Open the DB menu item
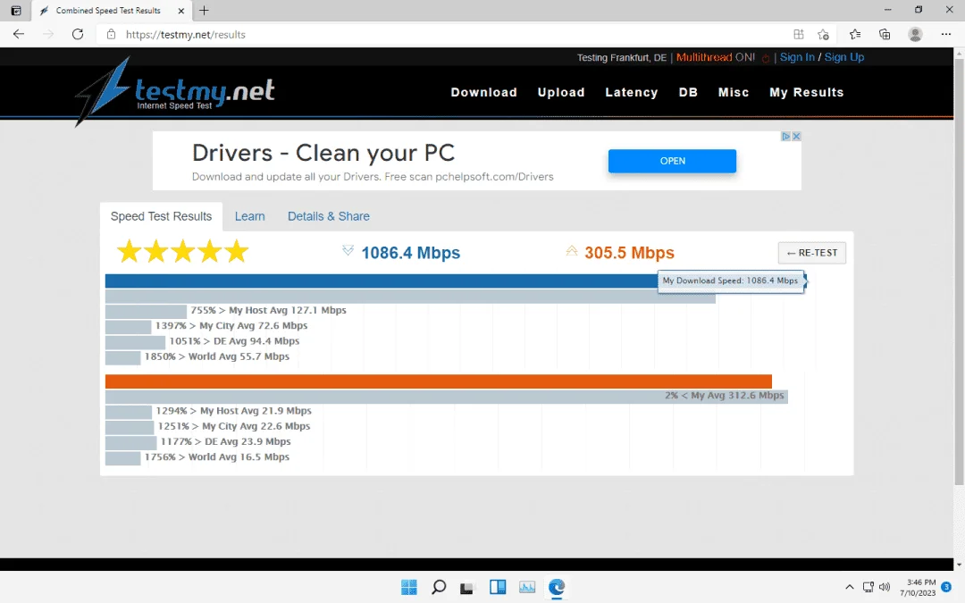Viewport: 965px width, 603px height. [x=688, y=92]
